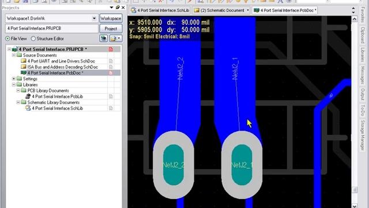Open the Workspace1.DsnWrk dropdown arrow
369x208 pixels.
(x=94, y=18)
